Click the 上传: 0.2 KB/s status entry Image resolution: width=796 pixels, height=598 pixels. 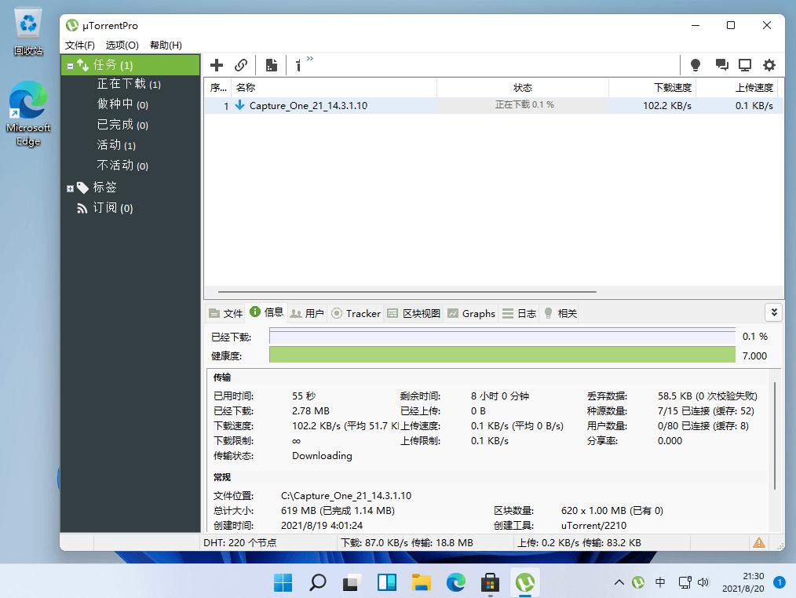pos(579,542)
